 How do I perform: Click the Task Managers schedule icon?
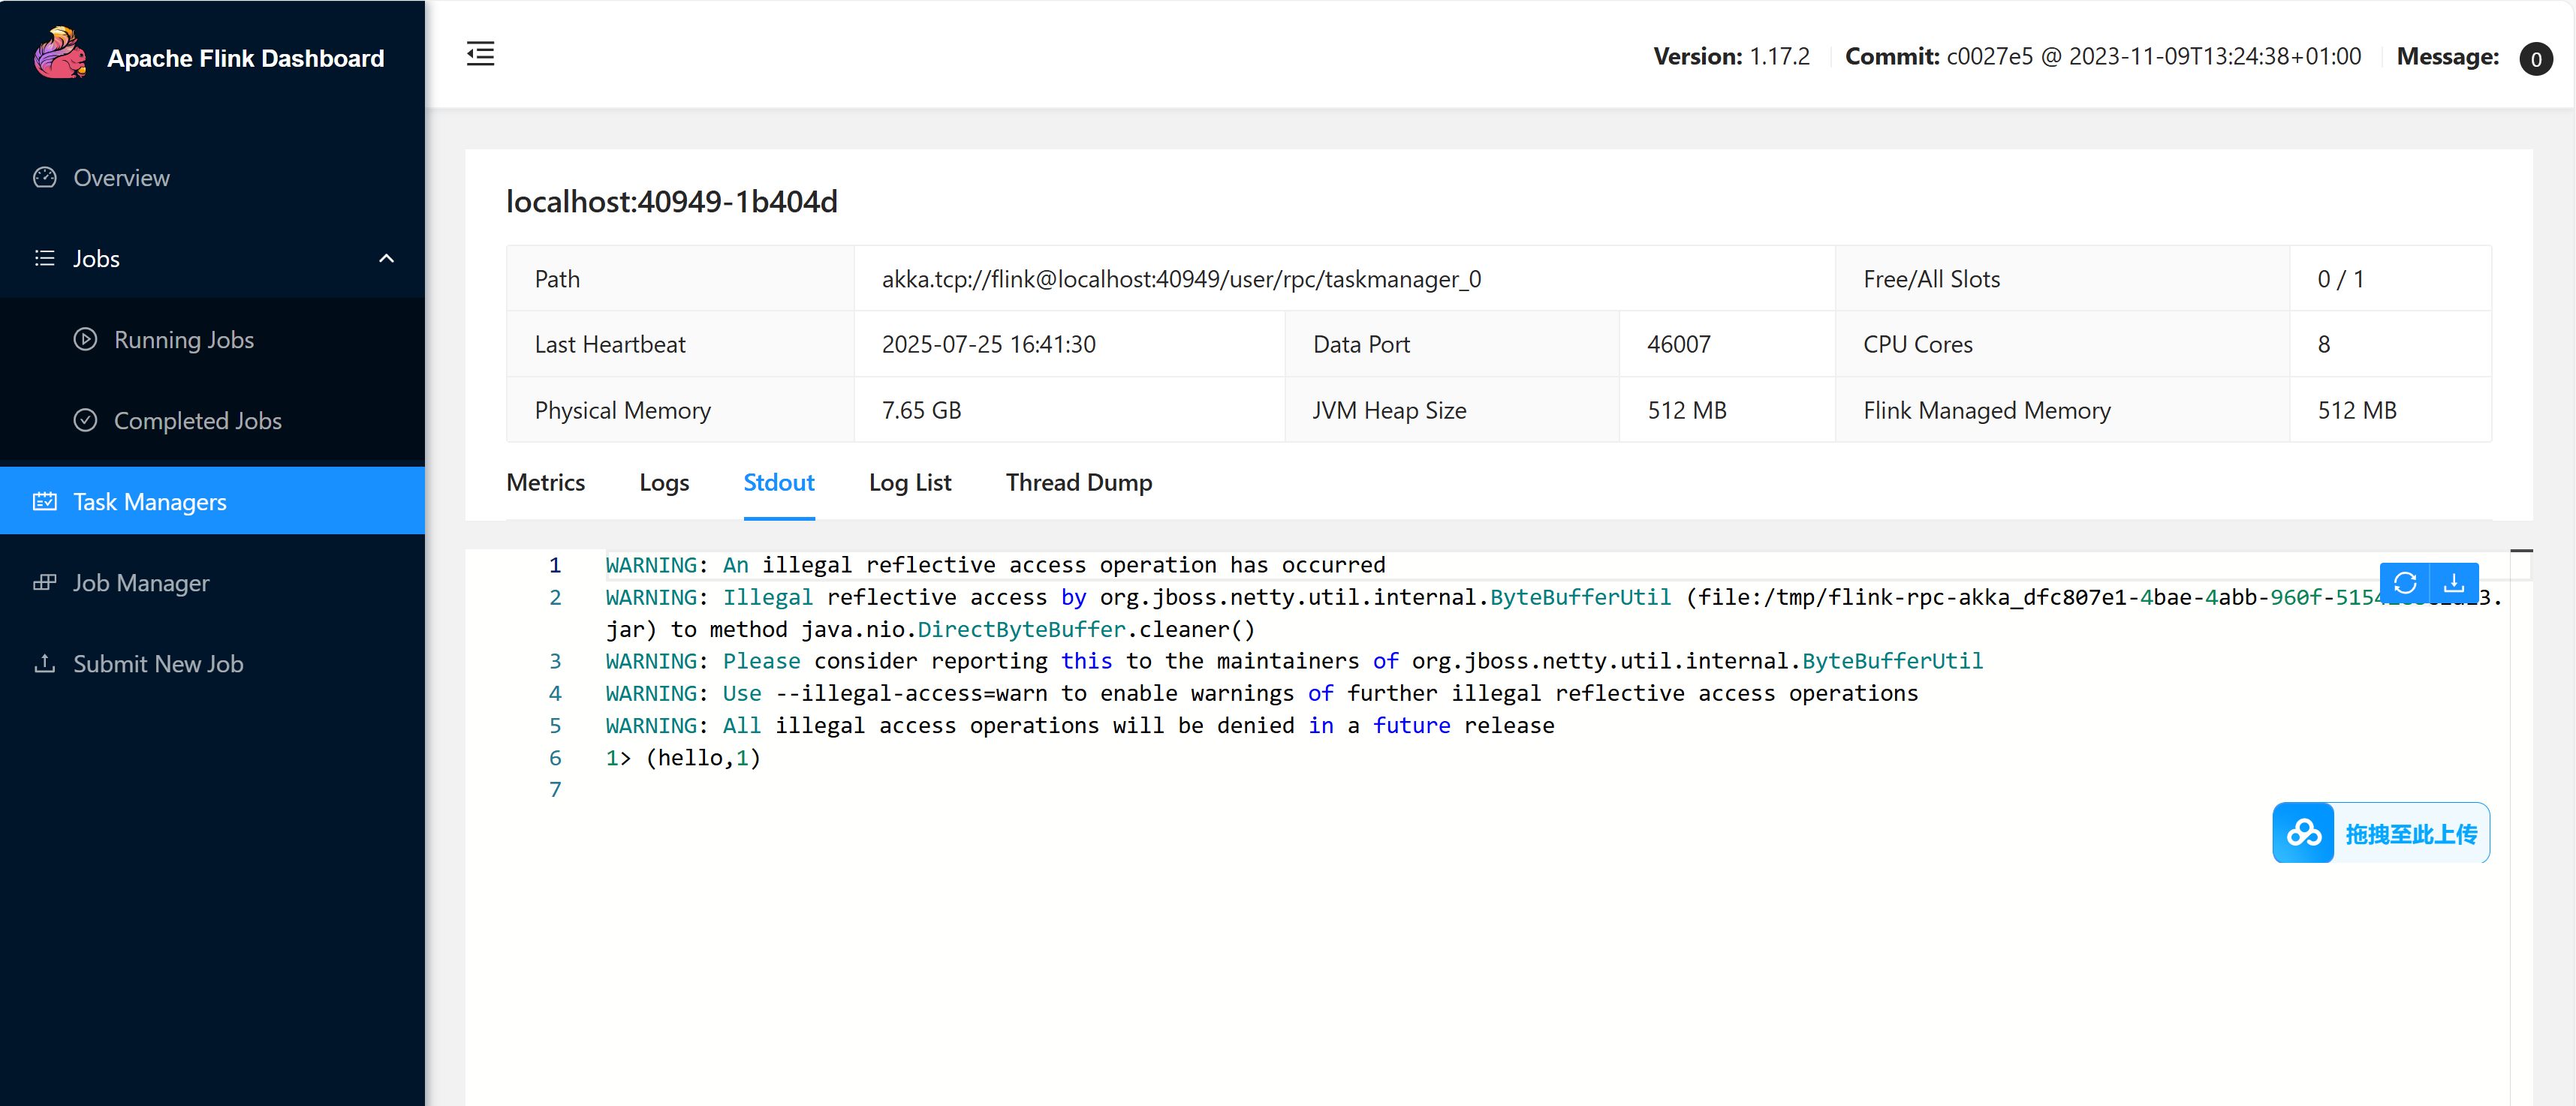(45, 500)
